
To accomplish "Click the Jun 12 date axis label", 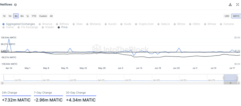I will click(139, 68).
